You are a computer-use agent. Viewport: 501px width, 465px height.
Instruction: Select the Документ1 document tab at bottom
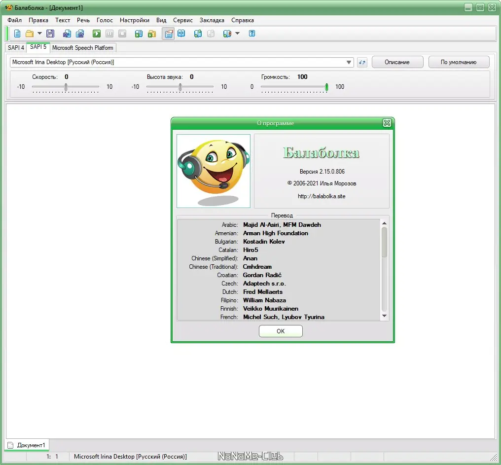click(x=28, y=445)
